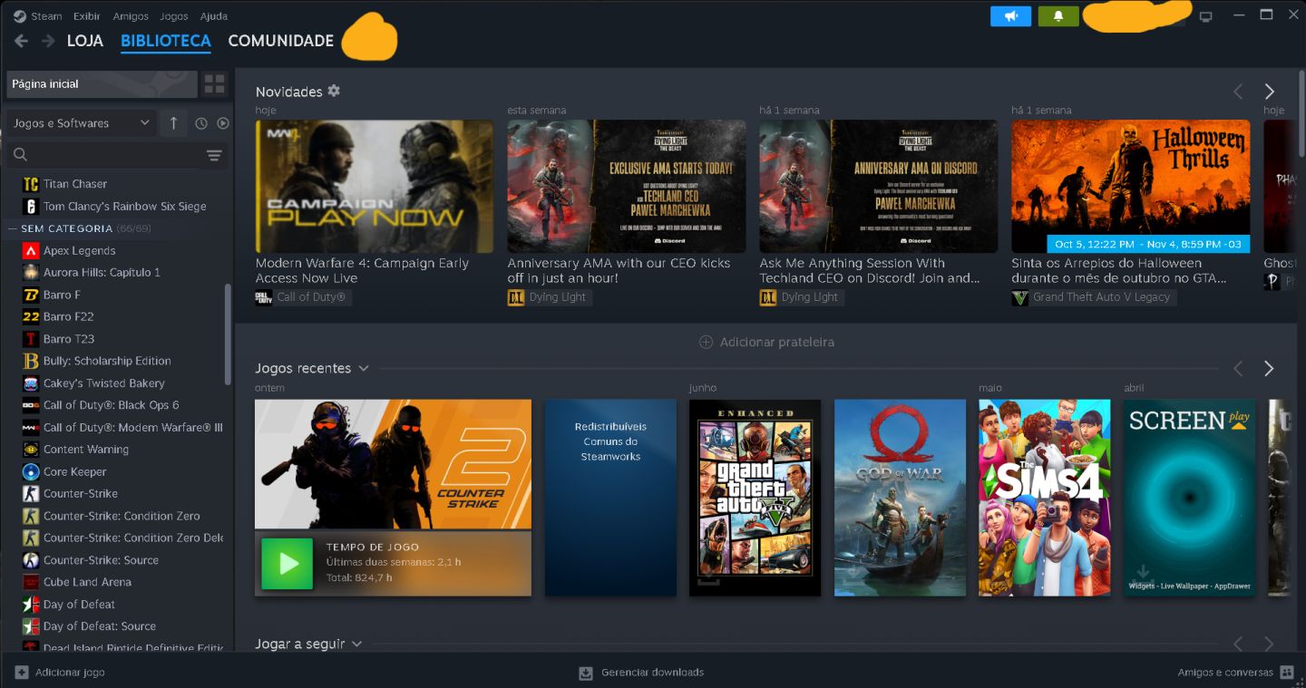Open the Exibir menu
Screen dimensions: 1306x688
(87, 16)
